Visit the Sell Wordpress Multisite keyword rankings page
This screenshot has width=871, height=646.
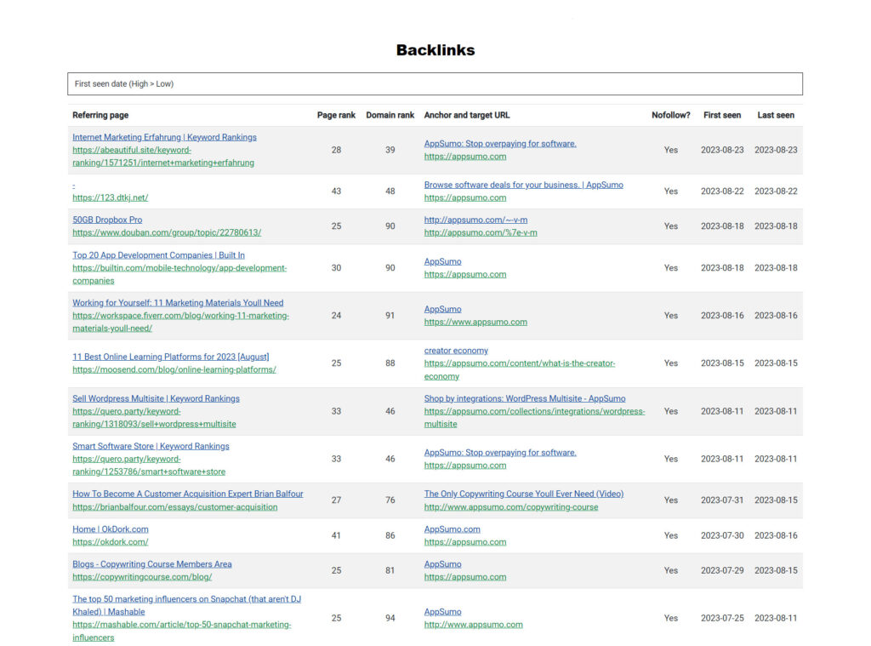point(156,398)
